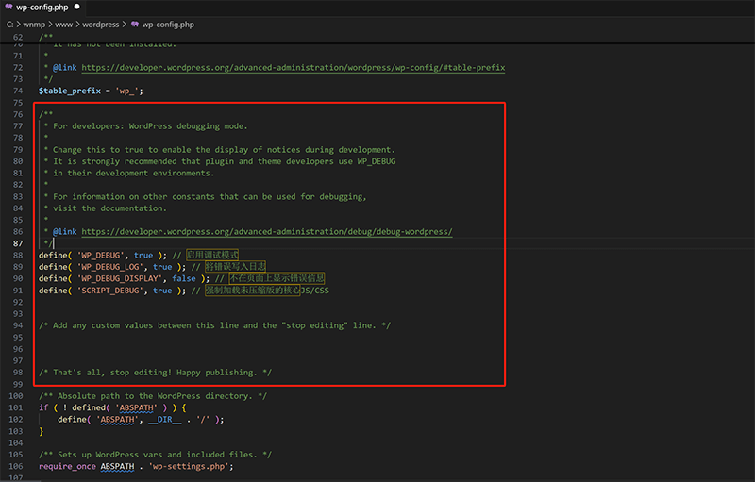755x482 pixels.
Task: Open the wnmp breadcrumb folder
Action: pyautogui.click(x=34, y=25)
